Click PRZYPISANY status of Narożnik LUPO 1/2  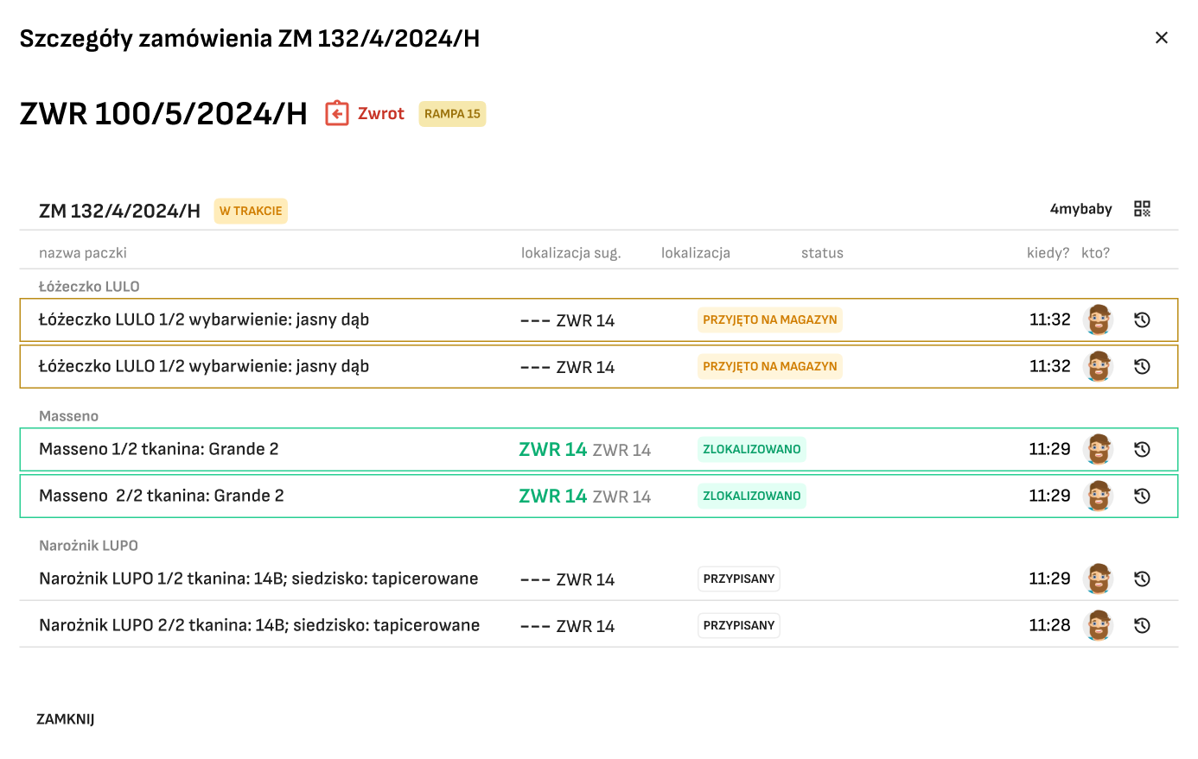click(x=739, y=579)
